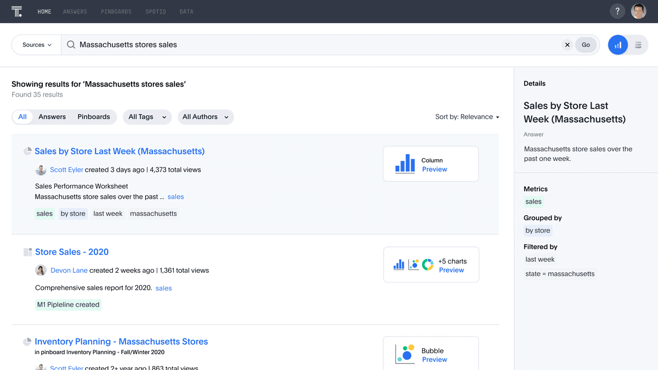Click +5 charts label
The height and width of the screenshot is (370, 658).
click(452, 261)
